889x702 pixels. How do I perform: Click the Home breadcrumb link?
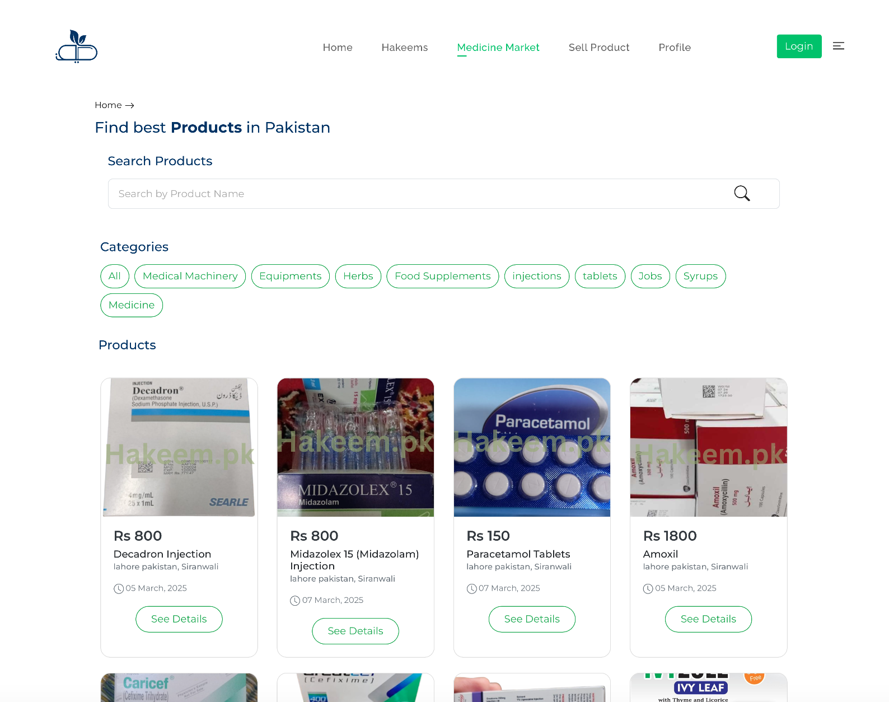pyautogui.click(x=108, y=105)
